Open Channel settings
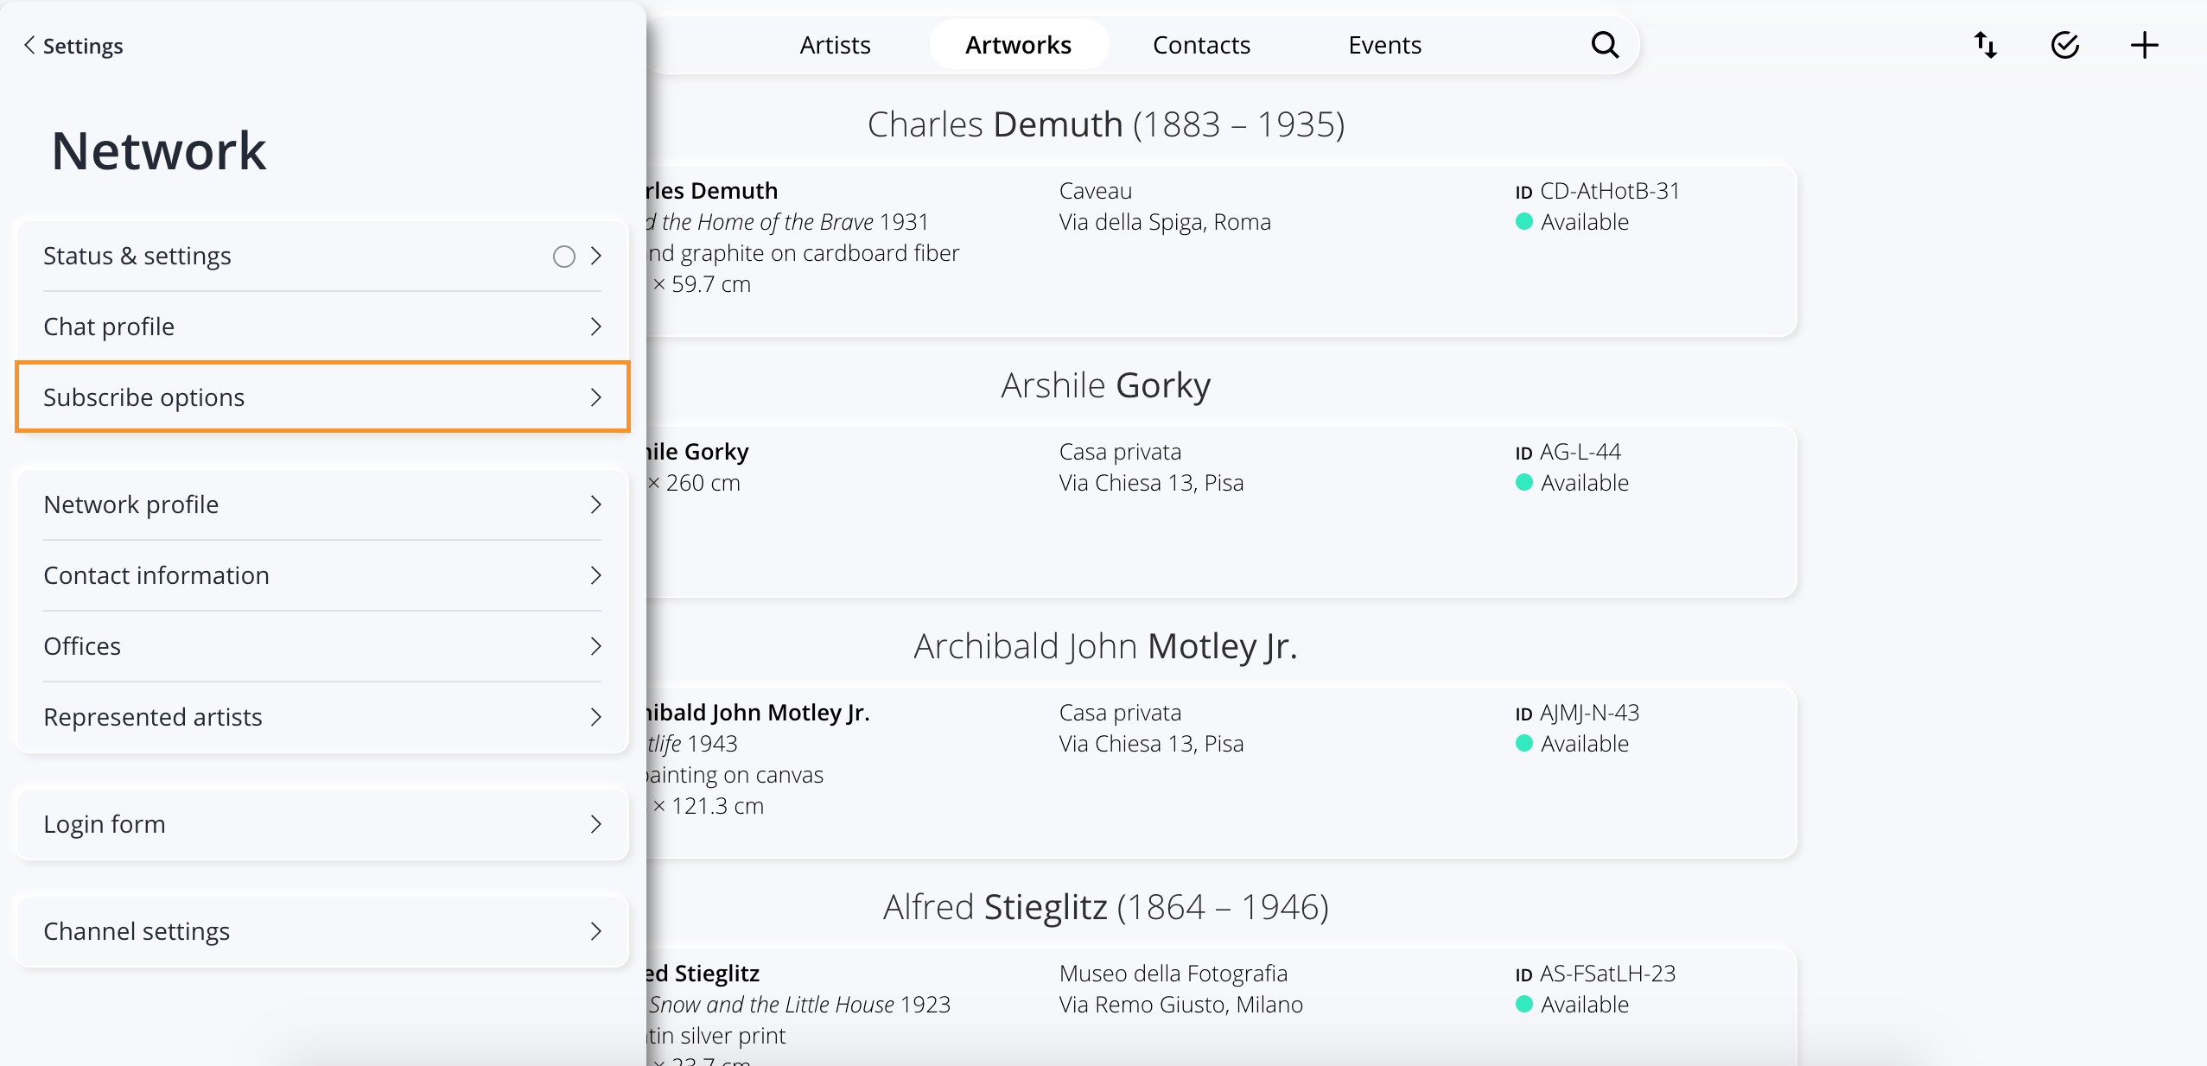This screenshot has width=2207, height=1066. (x=322, y=931)
